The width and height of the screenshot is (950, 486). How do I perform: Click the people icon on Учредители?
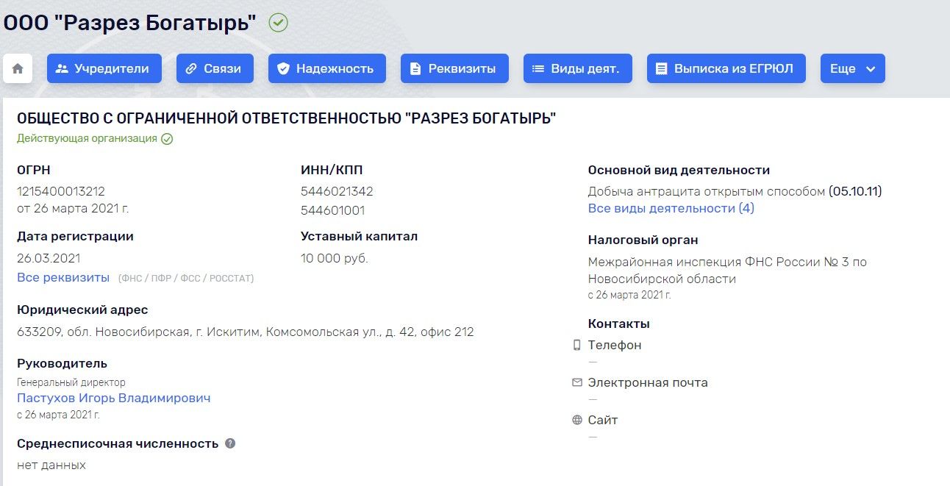coord(62,68)
